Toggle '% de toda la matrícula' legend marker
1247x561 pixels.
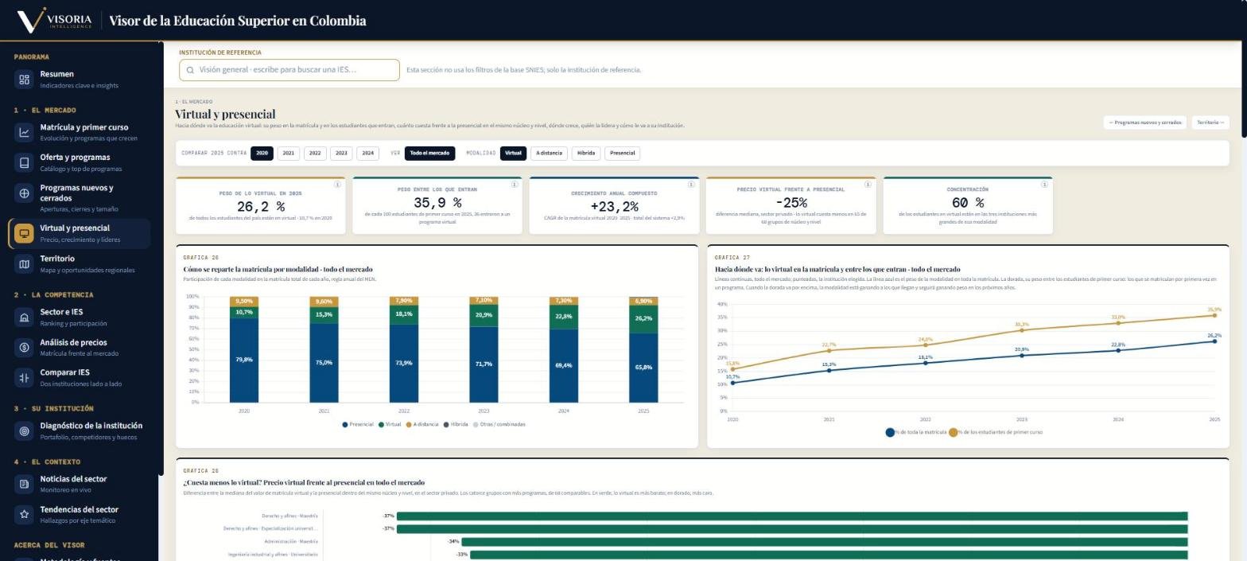890,432
